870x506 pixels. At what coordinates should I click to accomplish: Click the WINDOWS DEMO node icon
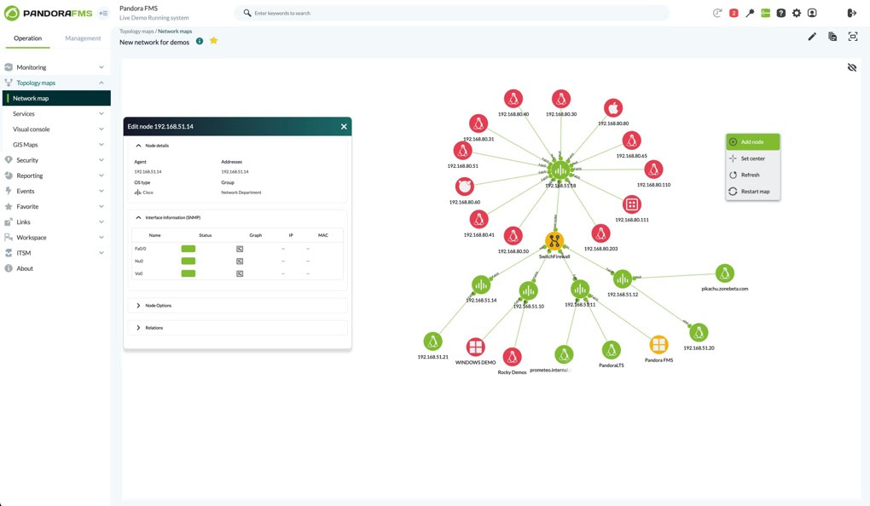[x=475, y=347]
